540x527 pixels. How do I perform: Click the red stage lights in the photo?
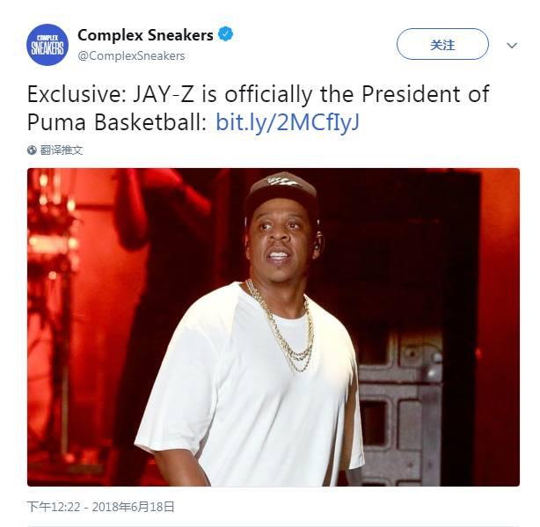tap(54, 223)
